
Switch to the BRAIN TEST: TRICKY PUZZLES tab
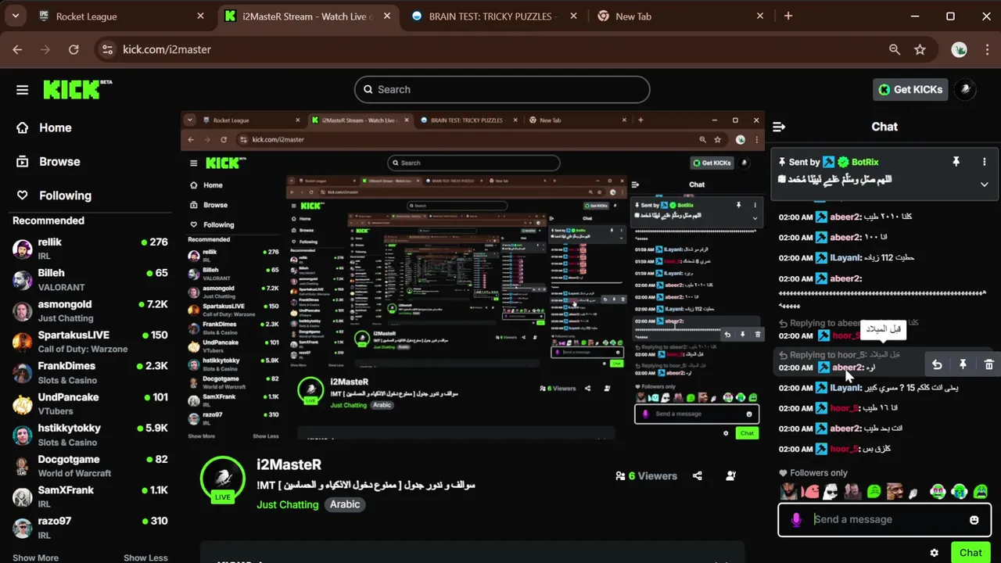(493, 16)
